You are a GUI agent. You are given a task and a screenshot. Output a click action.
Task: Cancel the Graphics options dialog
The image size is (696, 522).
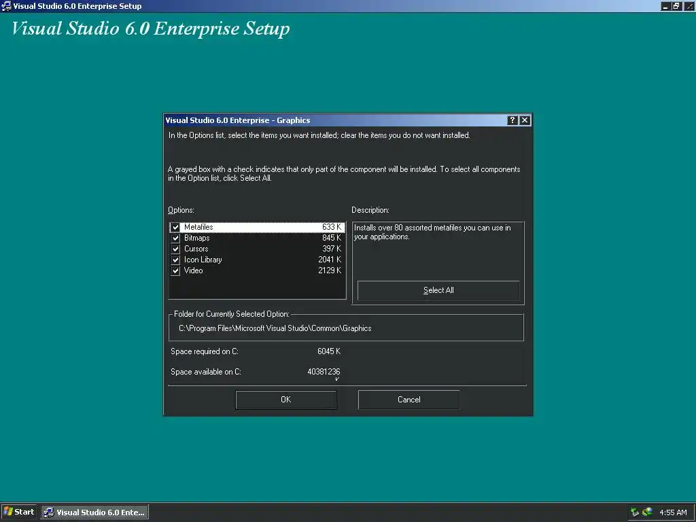click(408, 400)
